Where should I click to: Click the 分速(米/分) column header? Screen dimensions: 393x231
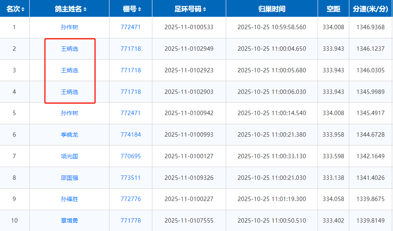point(371,9)
